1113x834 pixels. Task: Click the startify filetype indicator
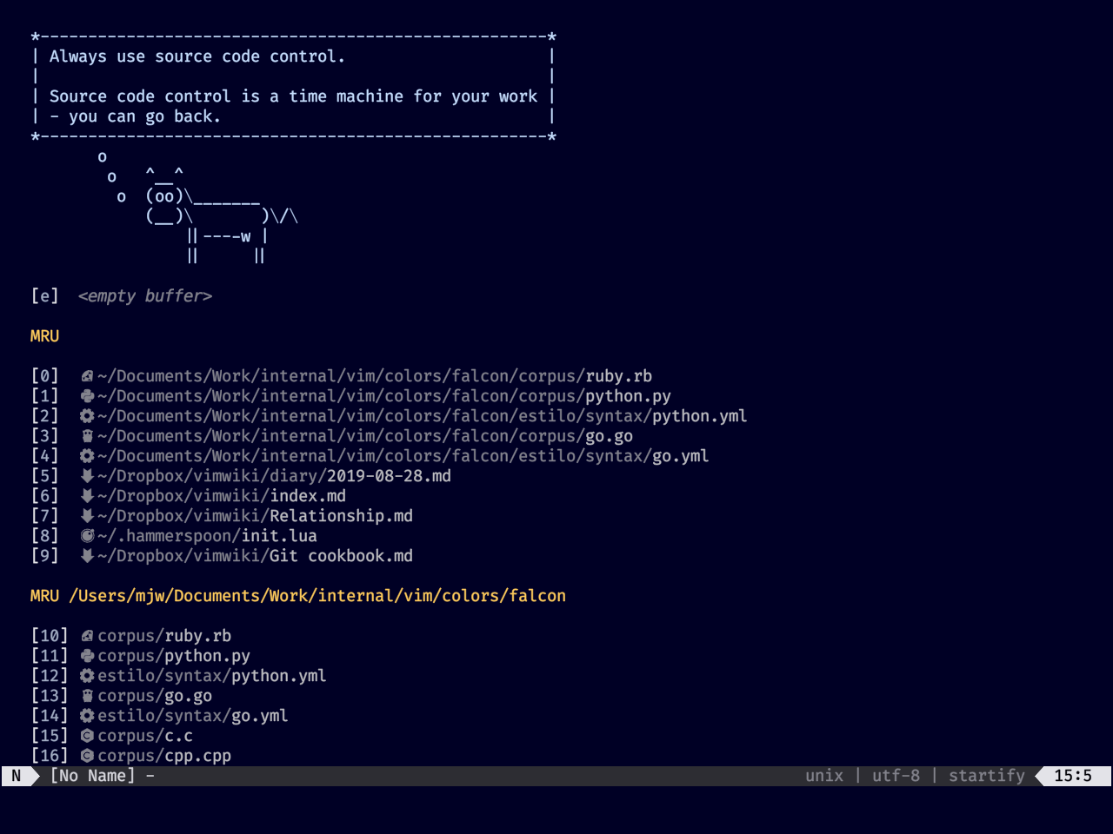987,776
